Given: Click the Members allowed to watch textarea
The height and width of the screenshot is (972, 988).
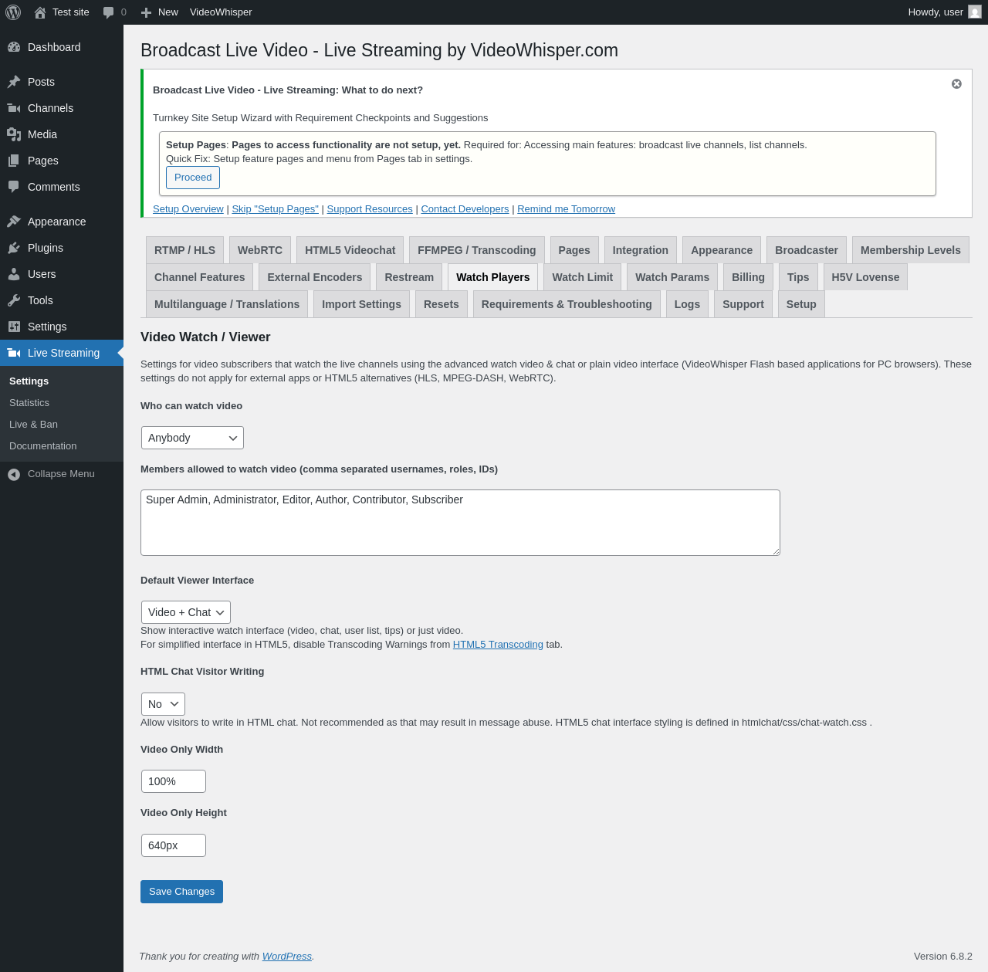Looking at the screenshot, I should click(x=460, y=523).
